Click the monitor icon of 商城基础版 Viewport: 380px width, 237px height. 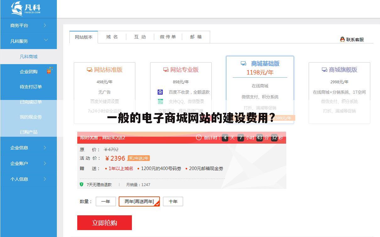[243, 63]
